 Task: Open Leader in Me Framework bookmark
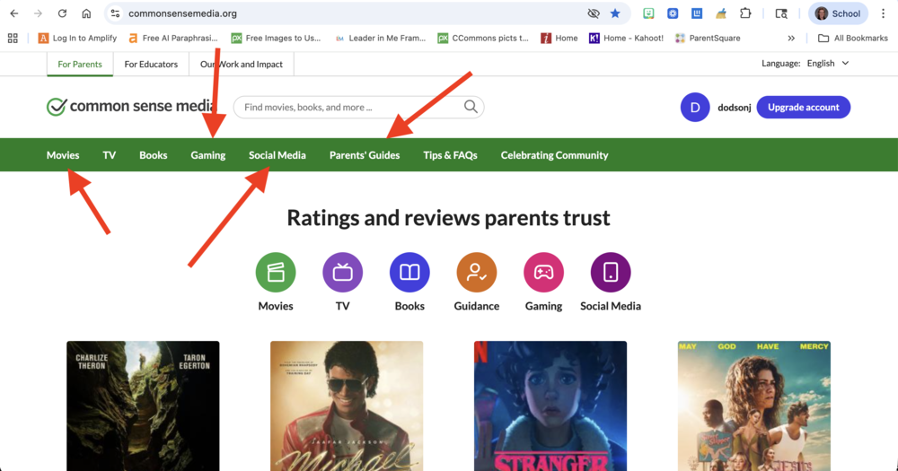[x=380, y=39]
